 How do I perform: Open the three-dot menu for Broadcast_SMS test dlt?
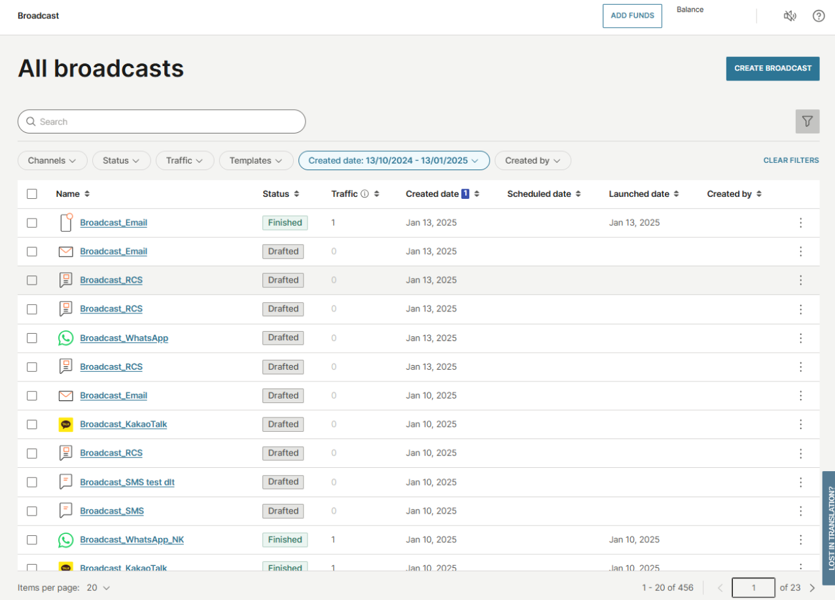coord(800,482)
